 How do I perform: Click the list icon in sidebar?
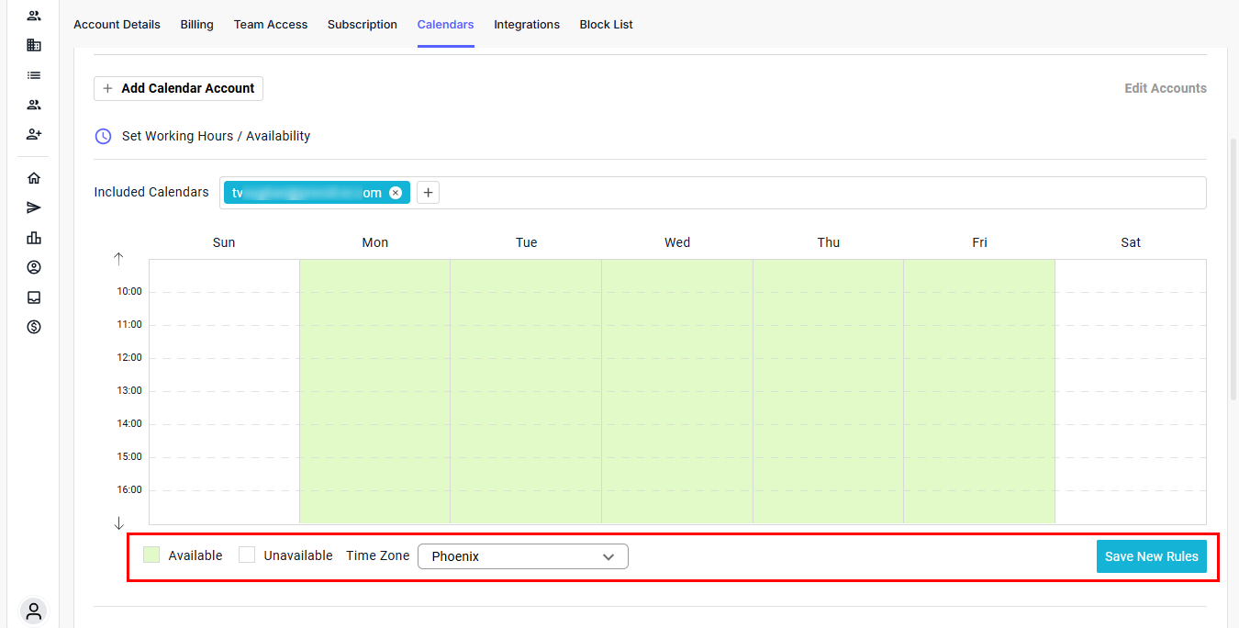[x=34, y=75]
